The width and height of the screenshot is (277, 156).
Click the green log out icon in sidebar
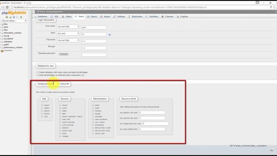[x=10, y=17]
